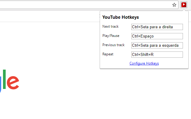Click the "Previous track" label
Viewport: 191px width, 119px height.
pyautogui.click(x=113, y=45)
